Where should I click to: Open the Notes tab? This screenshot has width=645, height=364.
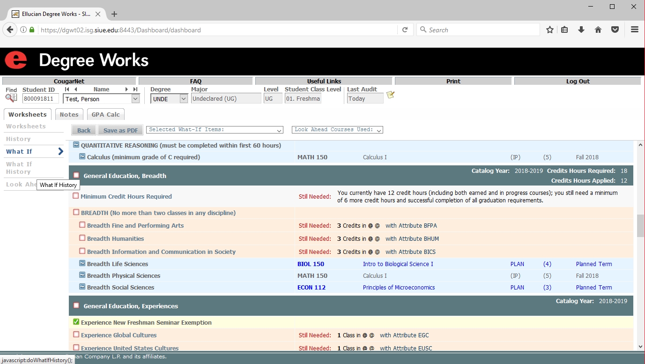69,114
